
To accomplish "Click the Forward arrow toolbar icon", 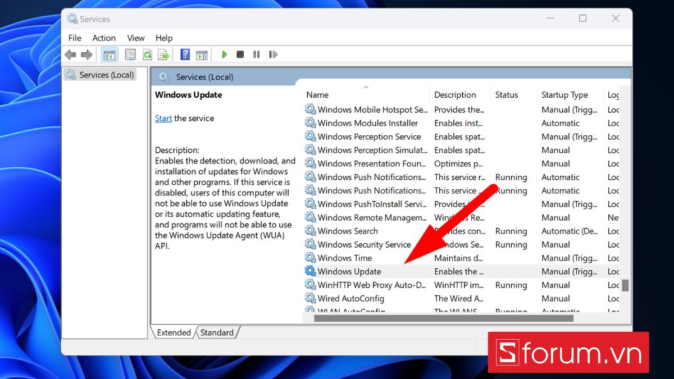I will tap(86, 54).
